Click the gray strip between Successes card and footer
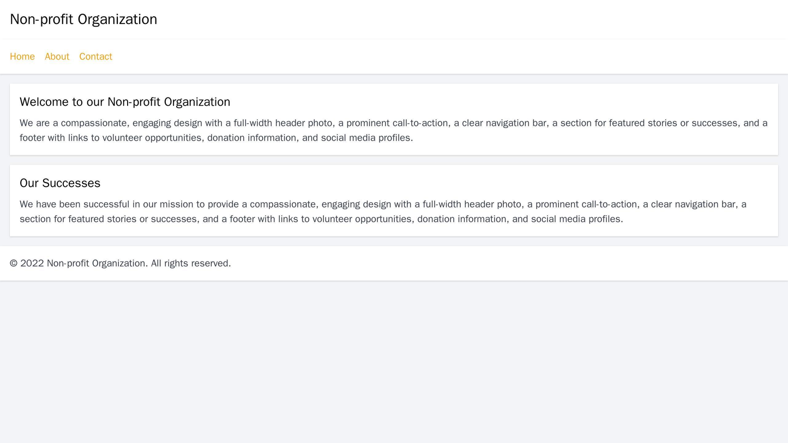 point(394,241)
